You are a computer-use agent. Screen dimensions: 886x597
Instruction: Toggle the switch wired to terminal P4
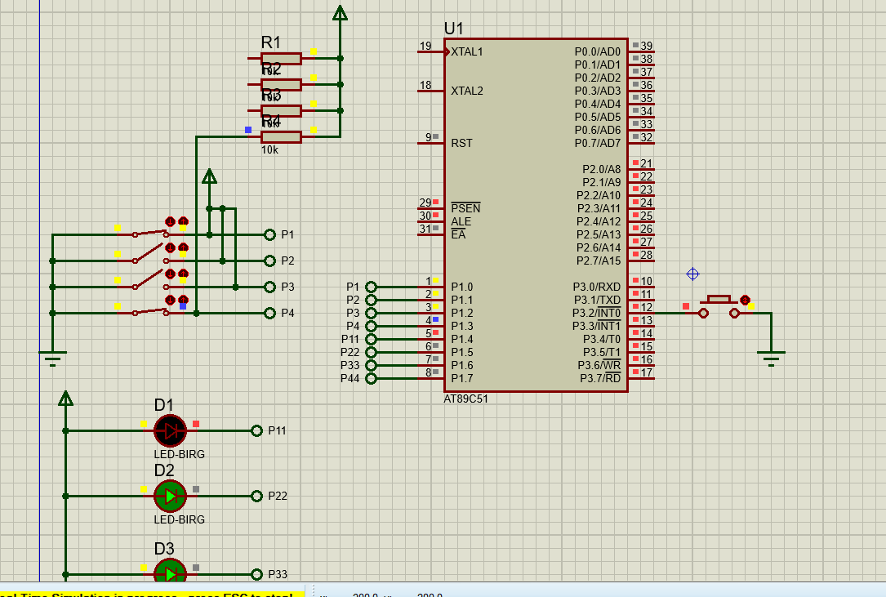[x=150, y=311]
